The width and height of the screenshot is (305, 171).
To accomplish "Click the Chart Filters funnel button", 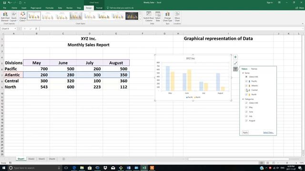I will pyautogui.click(x=235, y=69).
